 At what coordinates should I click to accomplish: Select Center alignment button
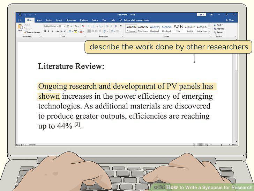pos(93,31)
